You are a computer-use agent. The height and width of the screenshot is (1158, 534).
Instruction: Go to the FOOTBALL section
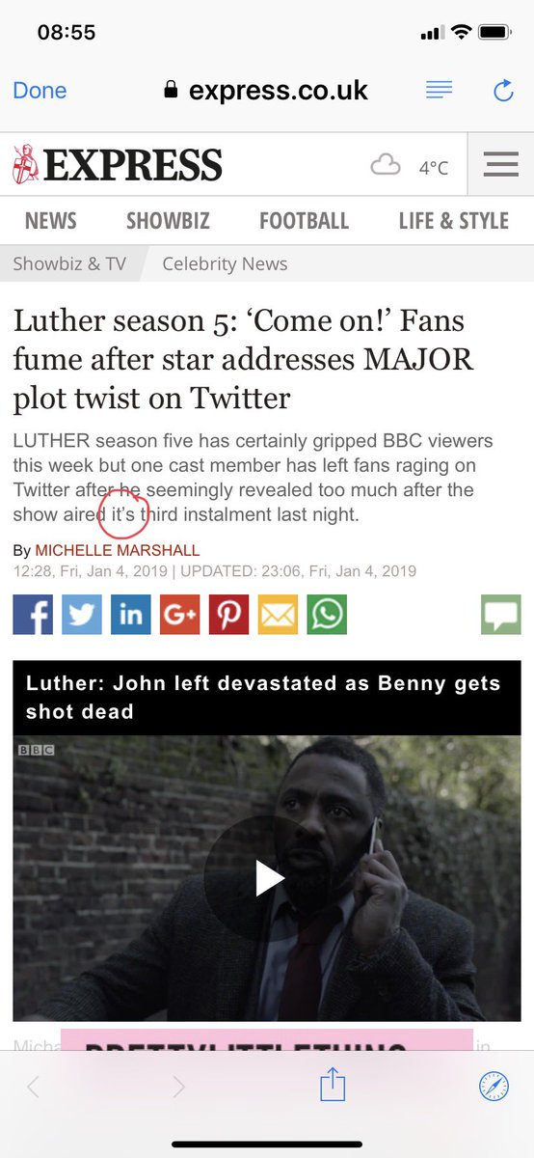click(x=305, y=221)
